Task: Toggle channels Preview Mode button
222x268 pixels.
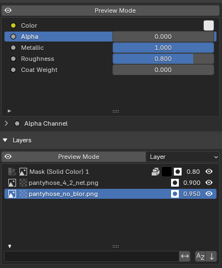Action: [110, 11]
